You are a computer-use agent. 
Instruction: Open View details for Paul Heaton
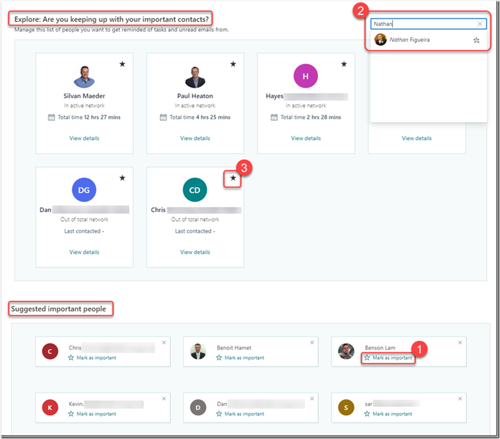pos(195,138)
